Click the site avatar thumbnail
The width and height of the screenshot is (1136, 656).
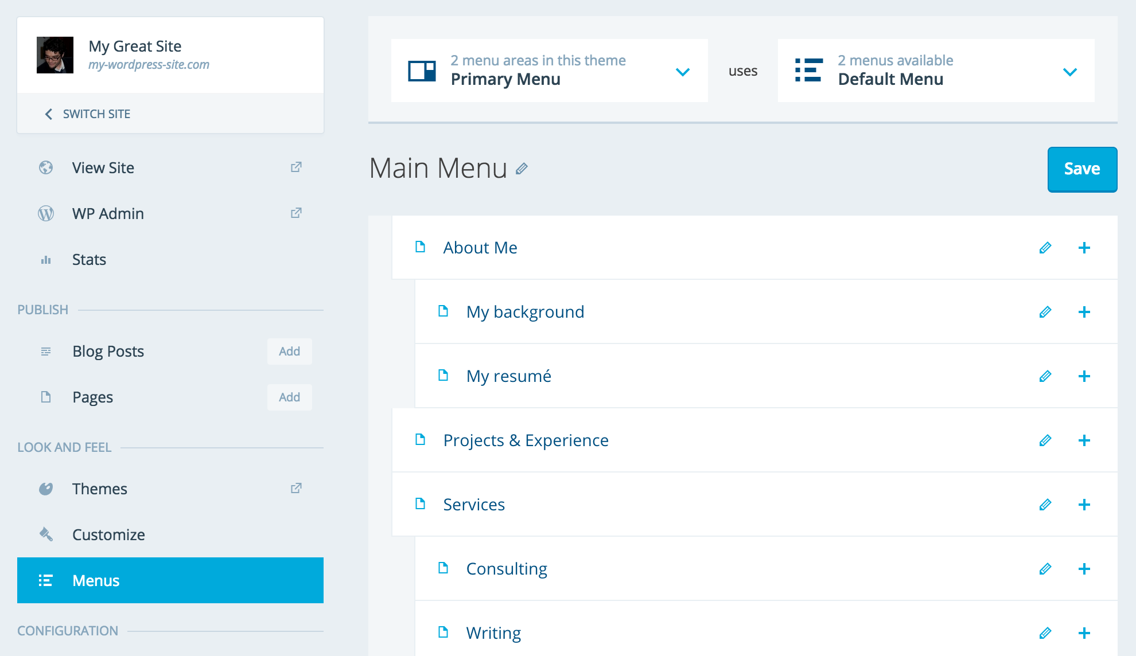[55, 55]
